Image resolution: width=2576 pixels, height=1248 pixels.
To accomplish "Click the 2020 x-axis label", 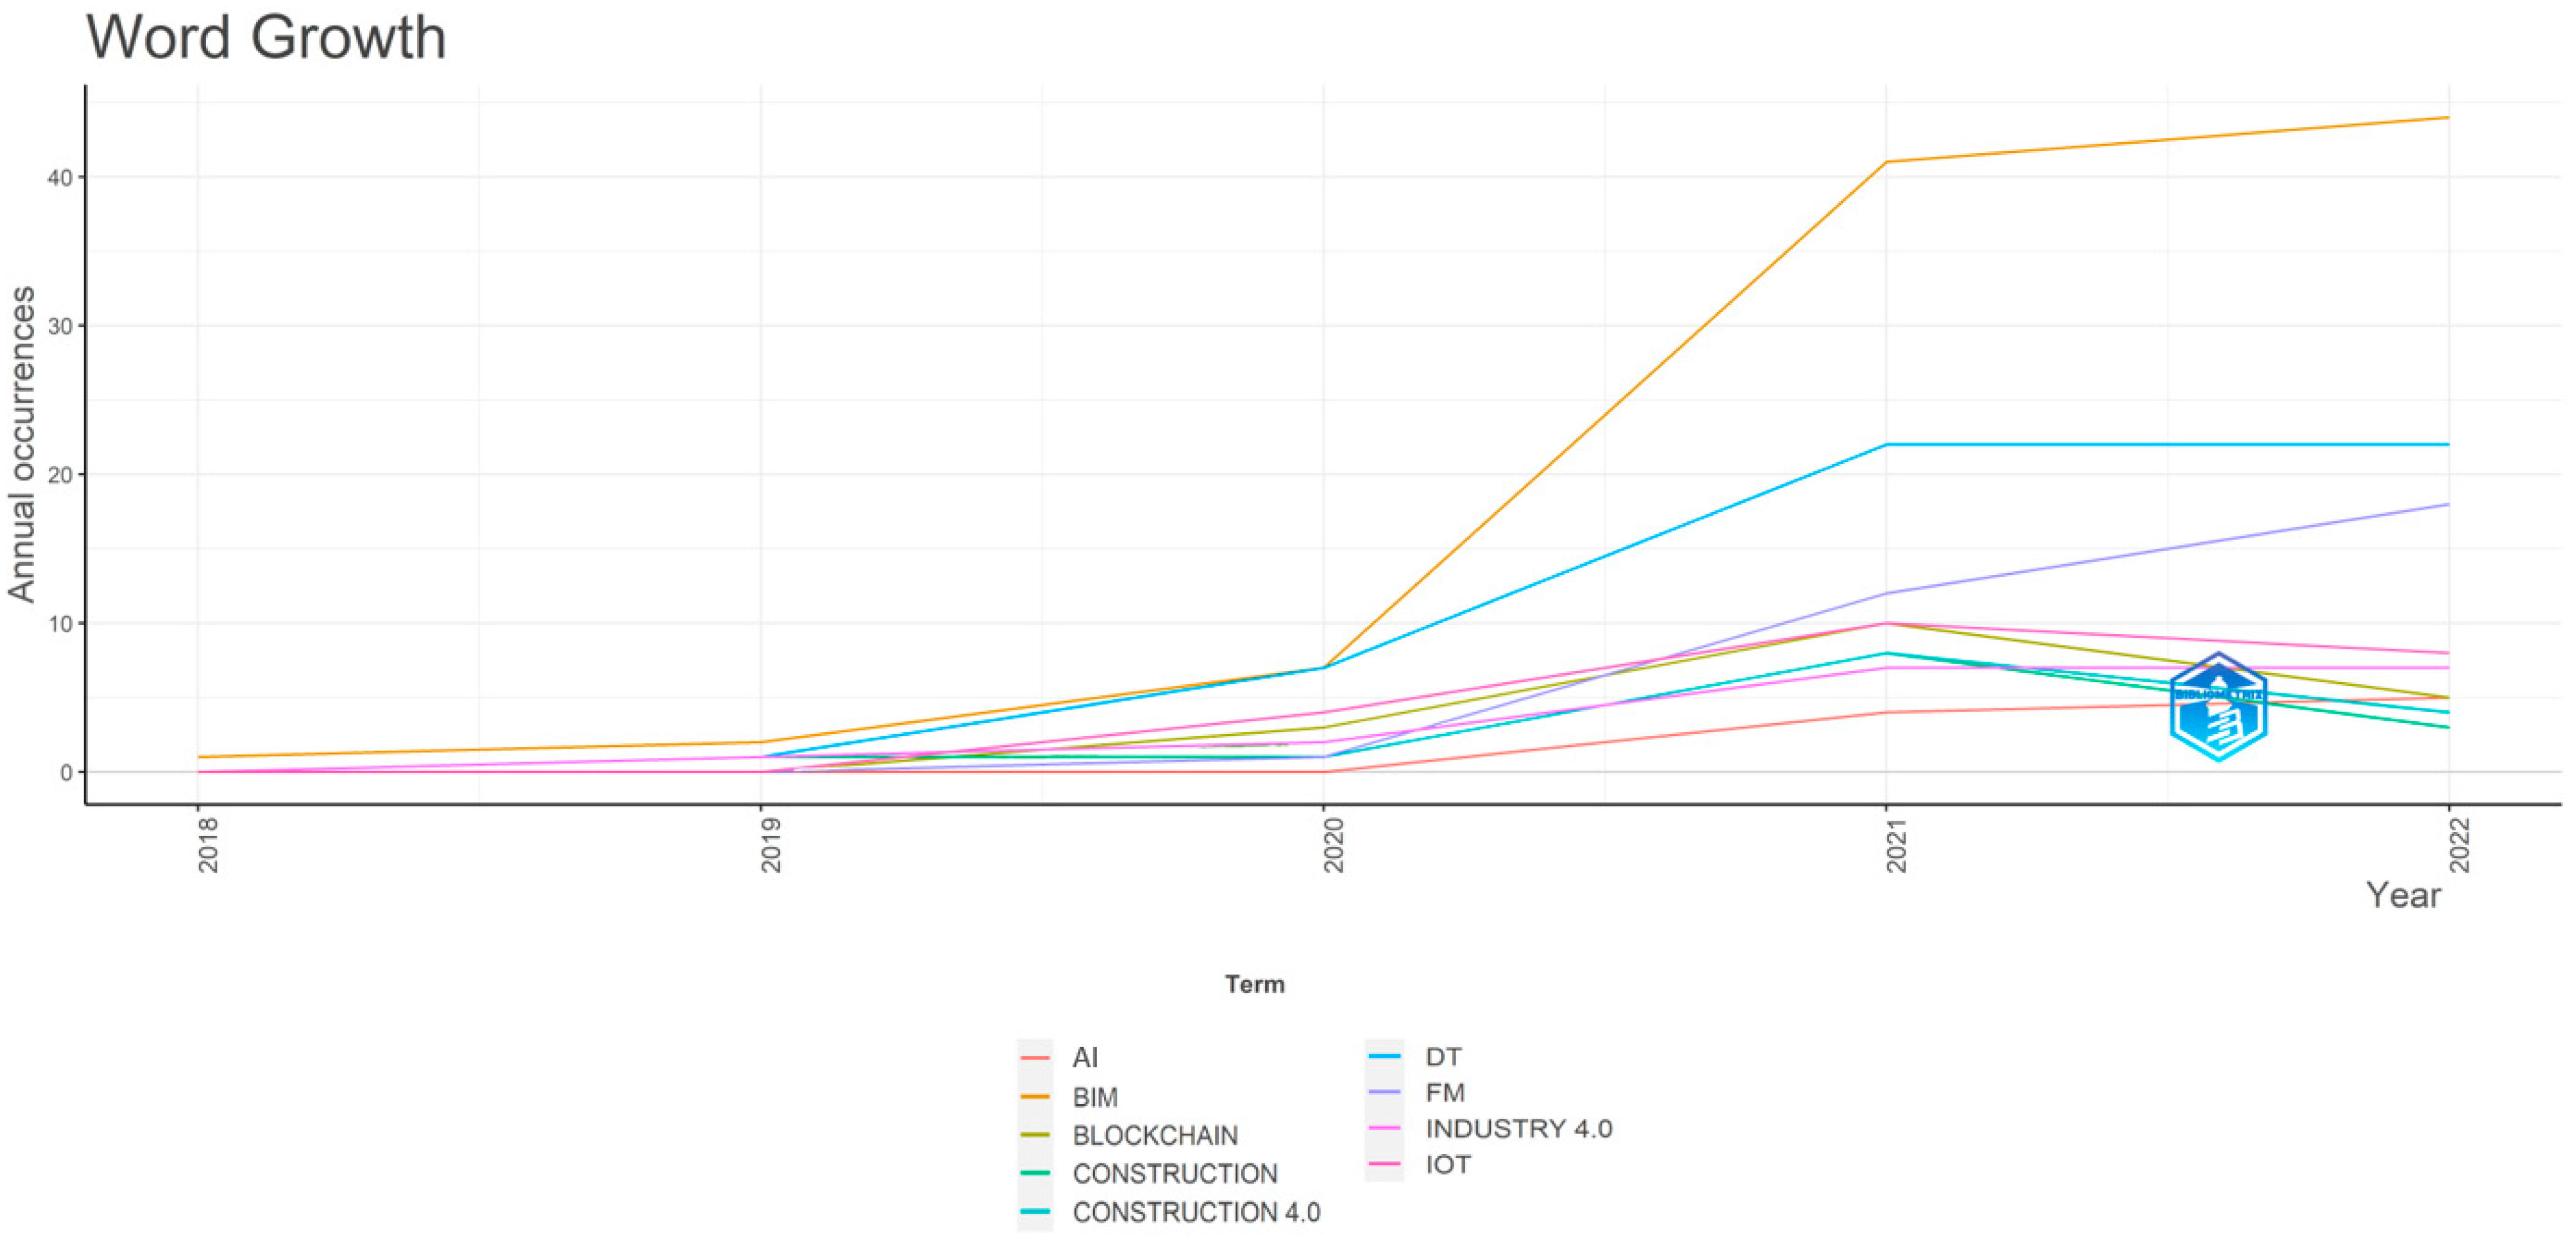I will tap(1334, 846).
